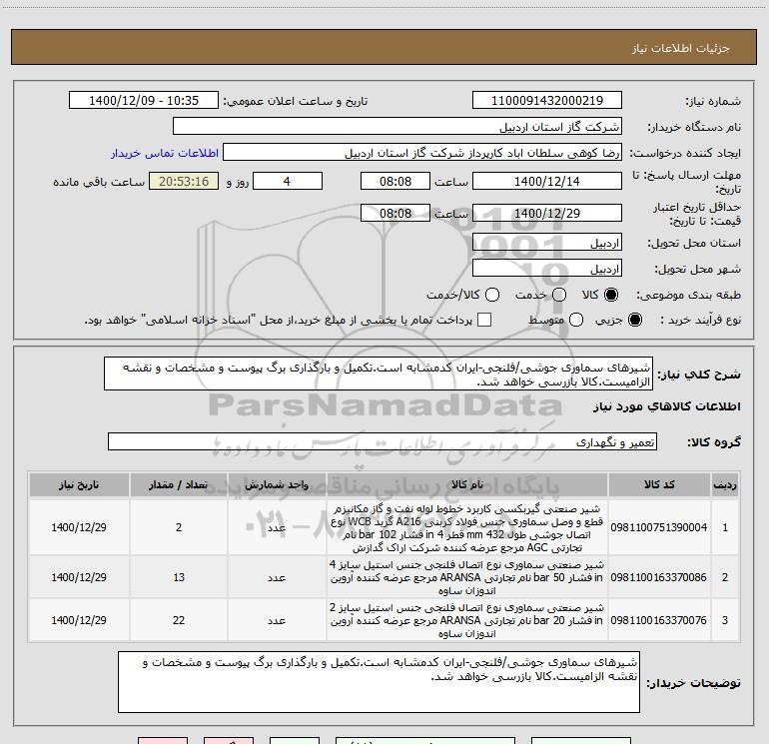Viewport: 769px width, 744px height.
Task: Click the ردیف column header
Action: coord(725,485)
